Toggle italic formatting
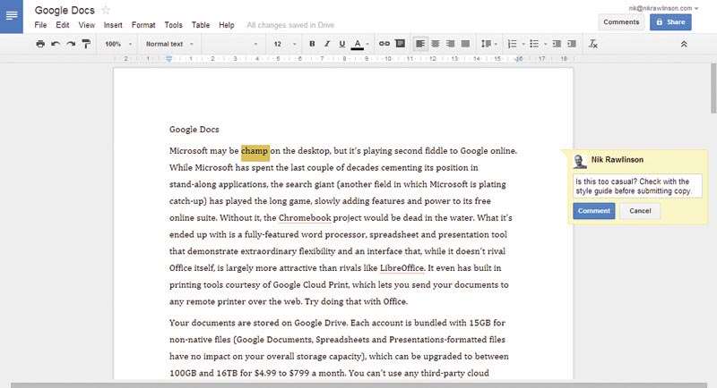Screen dimensions: 717x388 tap(327, 44)
